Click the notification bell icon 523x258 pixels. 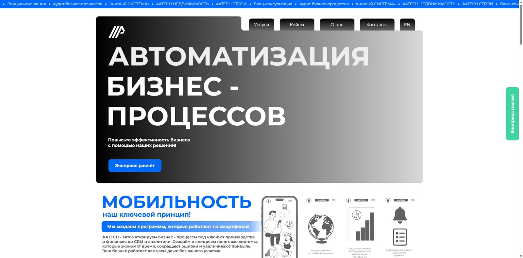[x=400, y=215]
